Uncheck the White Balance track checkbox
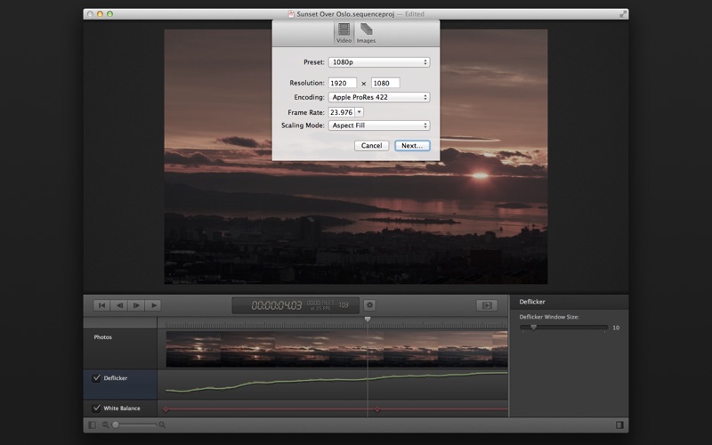The image size is (712, 445). point(97,409)
